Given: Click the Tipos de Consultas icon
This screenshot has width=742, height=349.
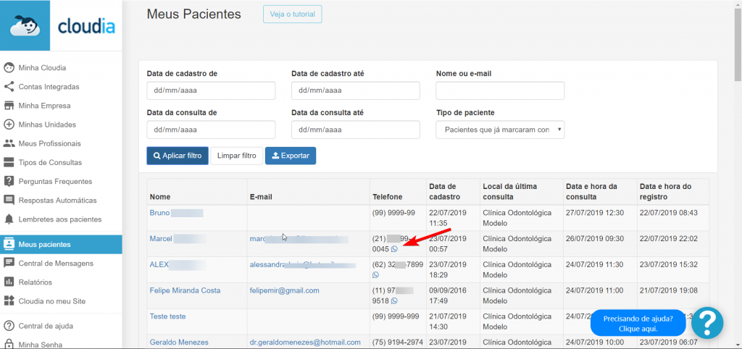Looking at the screenshot, I should (x=9, y=162).
